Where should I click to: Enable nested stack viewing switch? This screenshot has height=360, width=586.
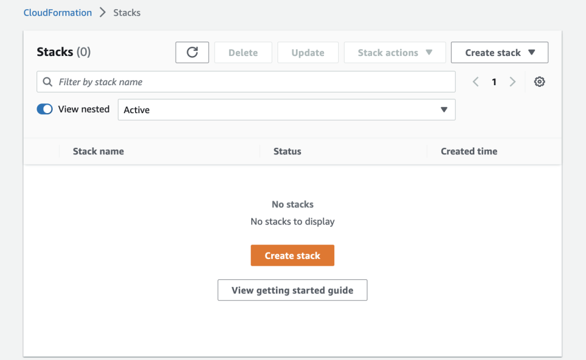pos(45,109)
